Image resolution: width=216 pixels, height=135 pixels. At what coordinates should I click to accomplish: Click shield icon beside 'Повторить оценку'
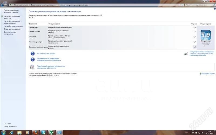point(201,73)
